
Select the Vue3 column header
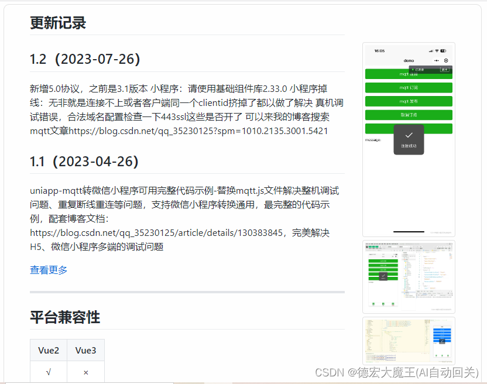tap(85, 350)
